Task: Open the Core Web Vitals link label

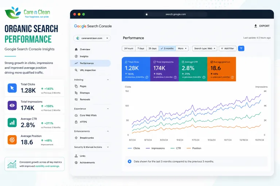Action: pos(88,115)
